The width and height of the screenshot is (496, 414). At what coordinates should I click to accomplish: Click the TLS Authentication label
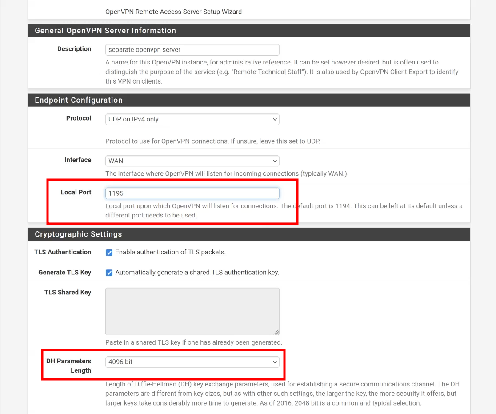click(63, 252)
